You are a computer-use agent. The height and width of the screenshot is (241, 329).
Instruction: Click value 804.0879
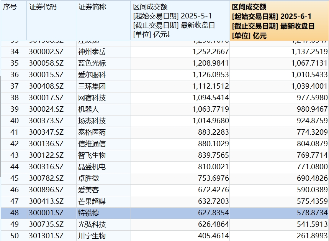(312, 144)
